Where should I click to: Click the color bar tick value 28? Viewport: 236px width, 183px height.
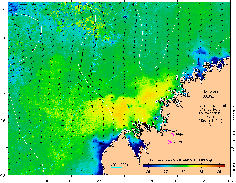click(x=183, y=171)
